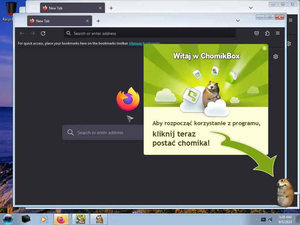
Task: Click the hamster character on the desktop
Action: (285, 193)
